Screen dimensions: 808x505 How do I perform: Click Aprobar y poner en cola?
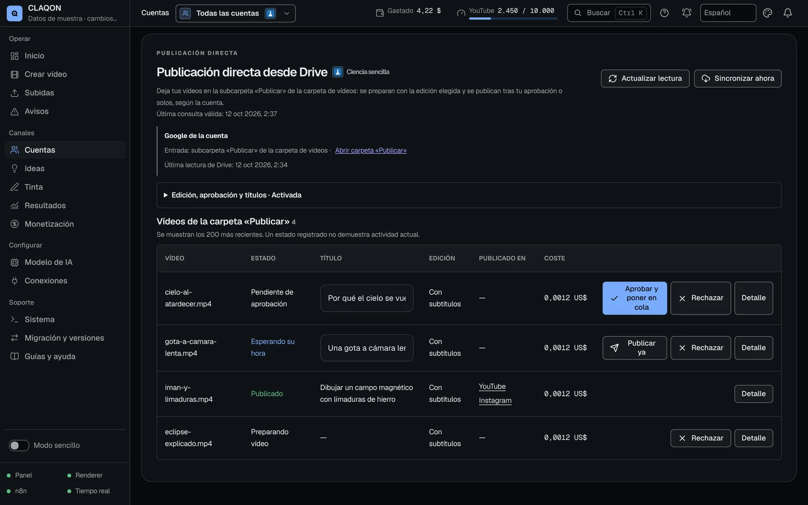pyautogui.click(x=634, y=298)
